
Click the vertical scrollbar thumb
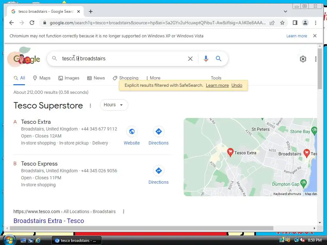(x=320, y=69)
